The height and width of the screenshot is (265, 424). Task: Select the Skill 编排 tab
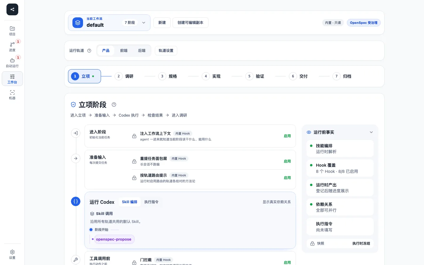pyautogui.click(x=130, y=202)
